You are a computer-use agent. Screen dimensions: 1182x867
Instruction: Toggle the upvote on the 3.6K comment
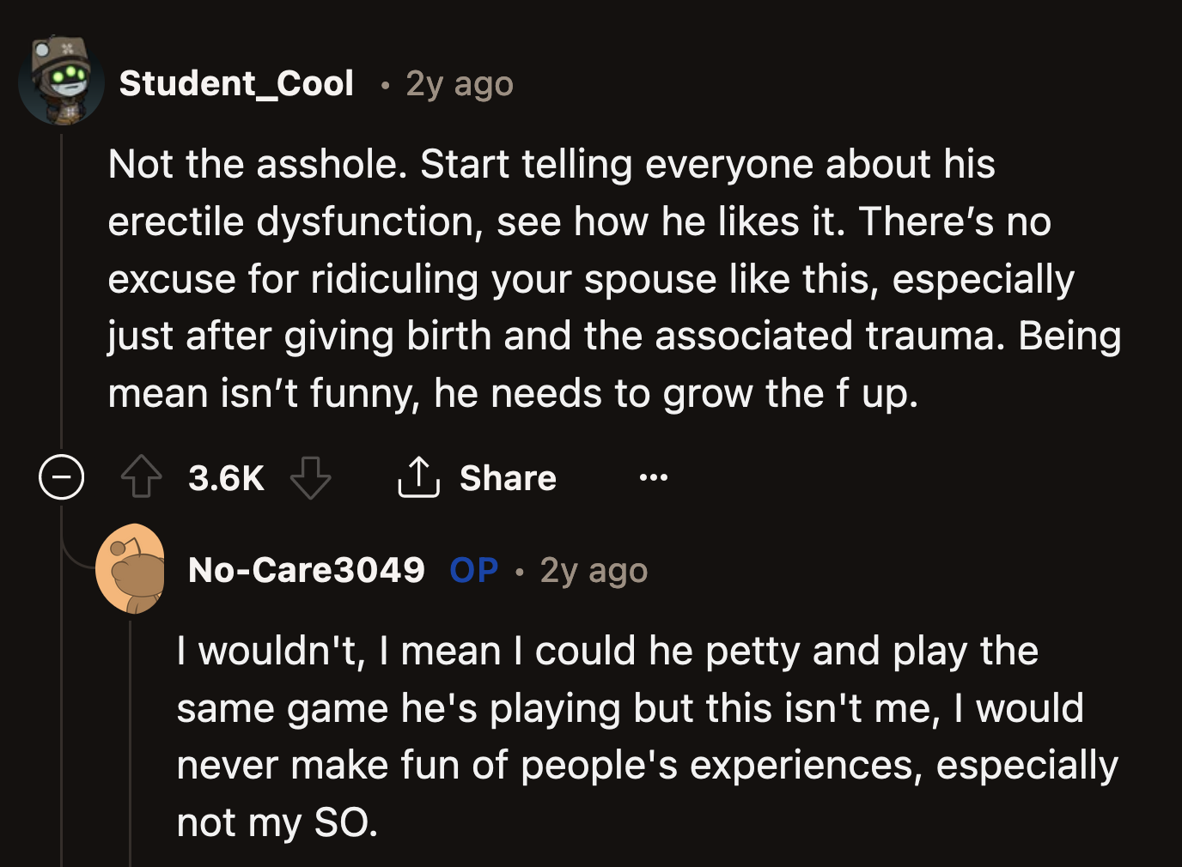[x=143, y=477]
